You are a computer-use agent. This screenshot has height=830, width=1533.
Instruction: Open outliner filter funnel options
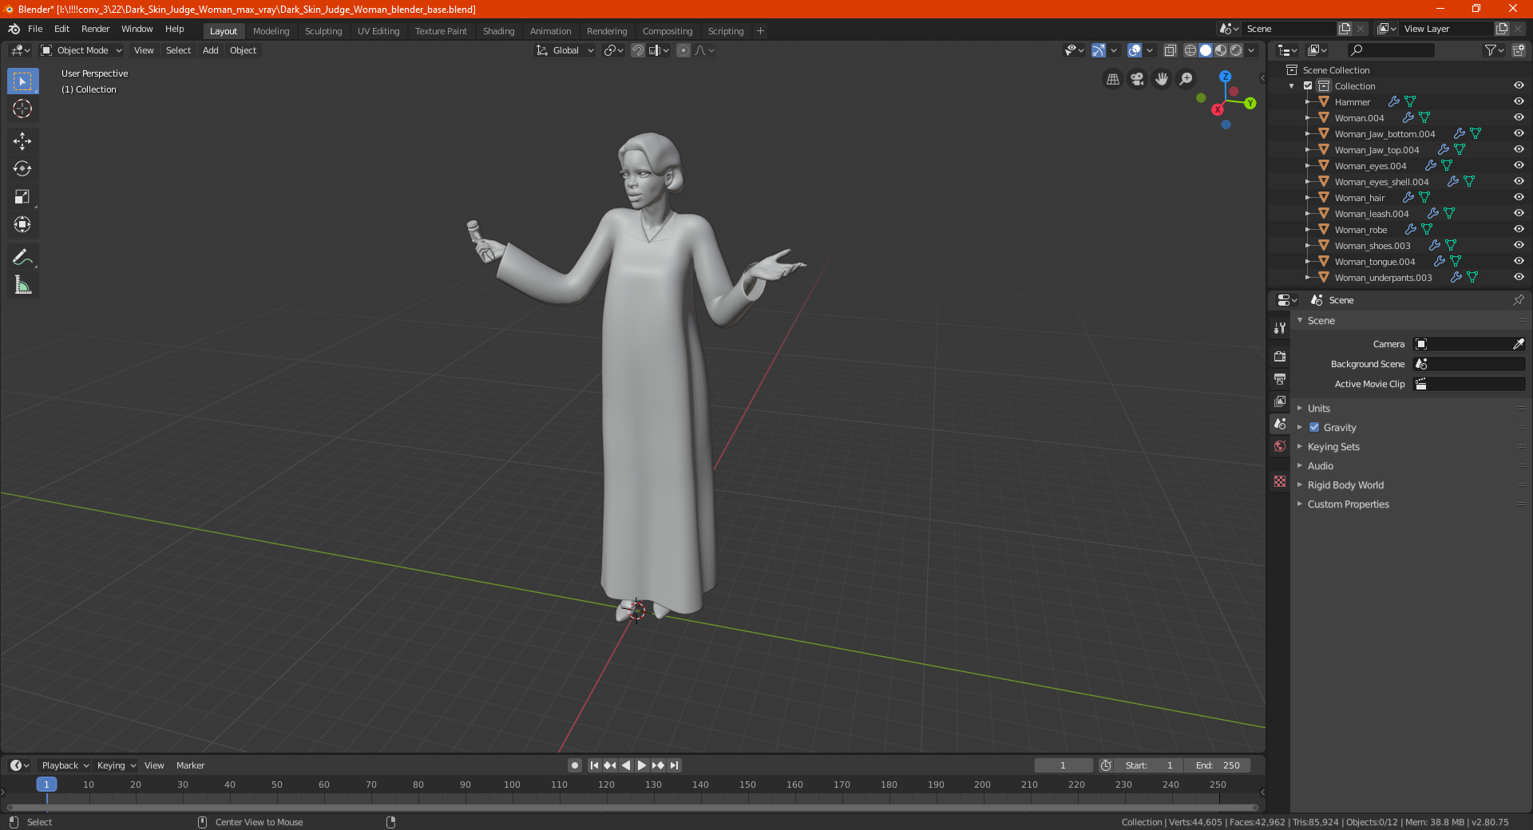1494,50
